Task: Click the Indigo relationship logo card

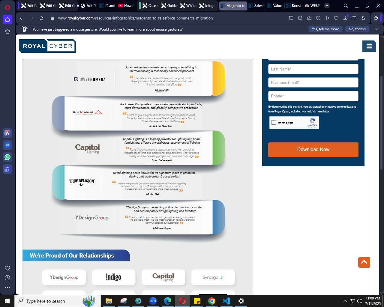Action: 113,277
